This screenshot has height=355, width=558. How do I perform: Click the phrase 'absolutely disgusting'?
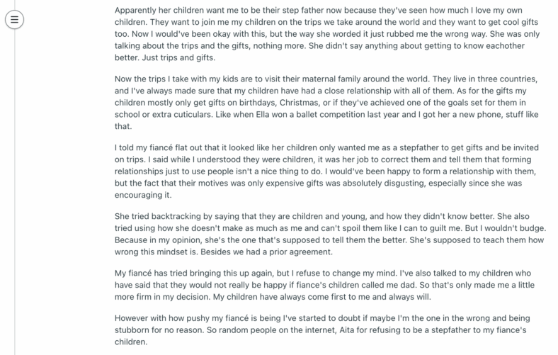point(385,184)
